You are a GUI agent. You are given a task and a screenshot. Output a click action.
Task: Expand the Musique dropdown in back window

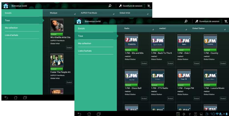62,13
